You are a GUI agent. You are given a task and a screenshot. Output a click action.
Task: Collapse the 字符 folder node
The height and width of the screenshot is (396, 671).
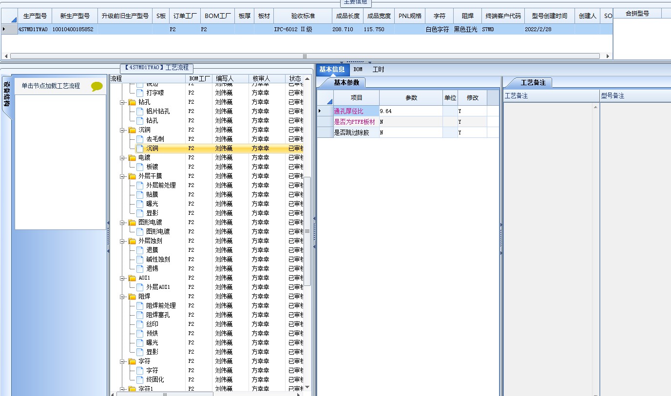(122, 362)
